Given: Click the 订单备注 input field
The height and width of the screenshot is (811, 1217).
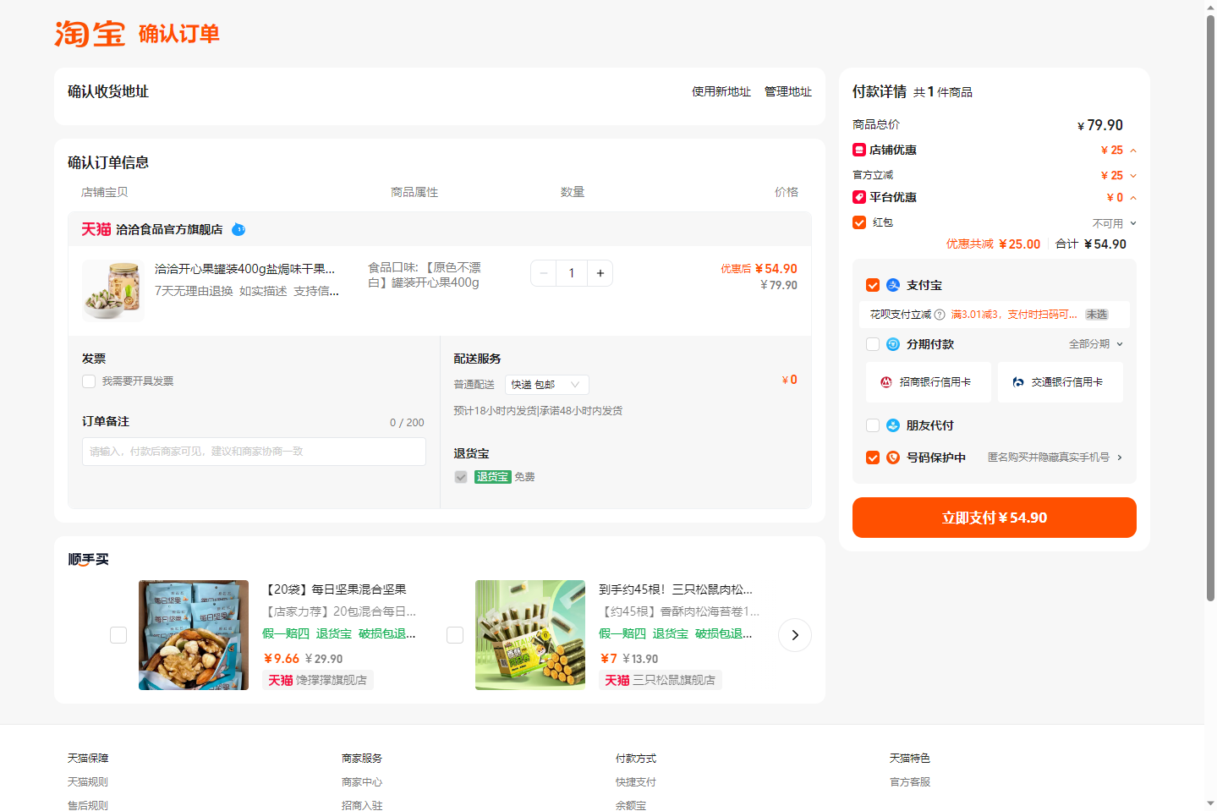Looking at the screenshot, I should tap(254, 452).
